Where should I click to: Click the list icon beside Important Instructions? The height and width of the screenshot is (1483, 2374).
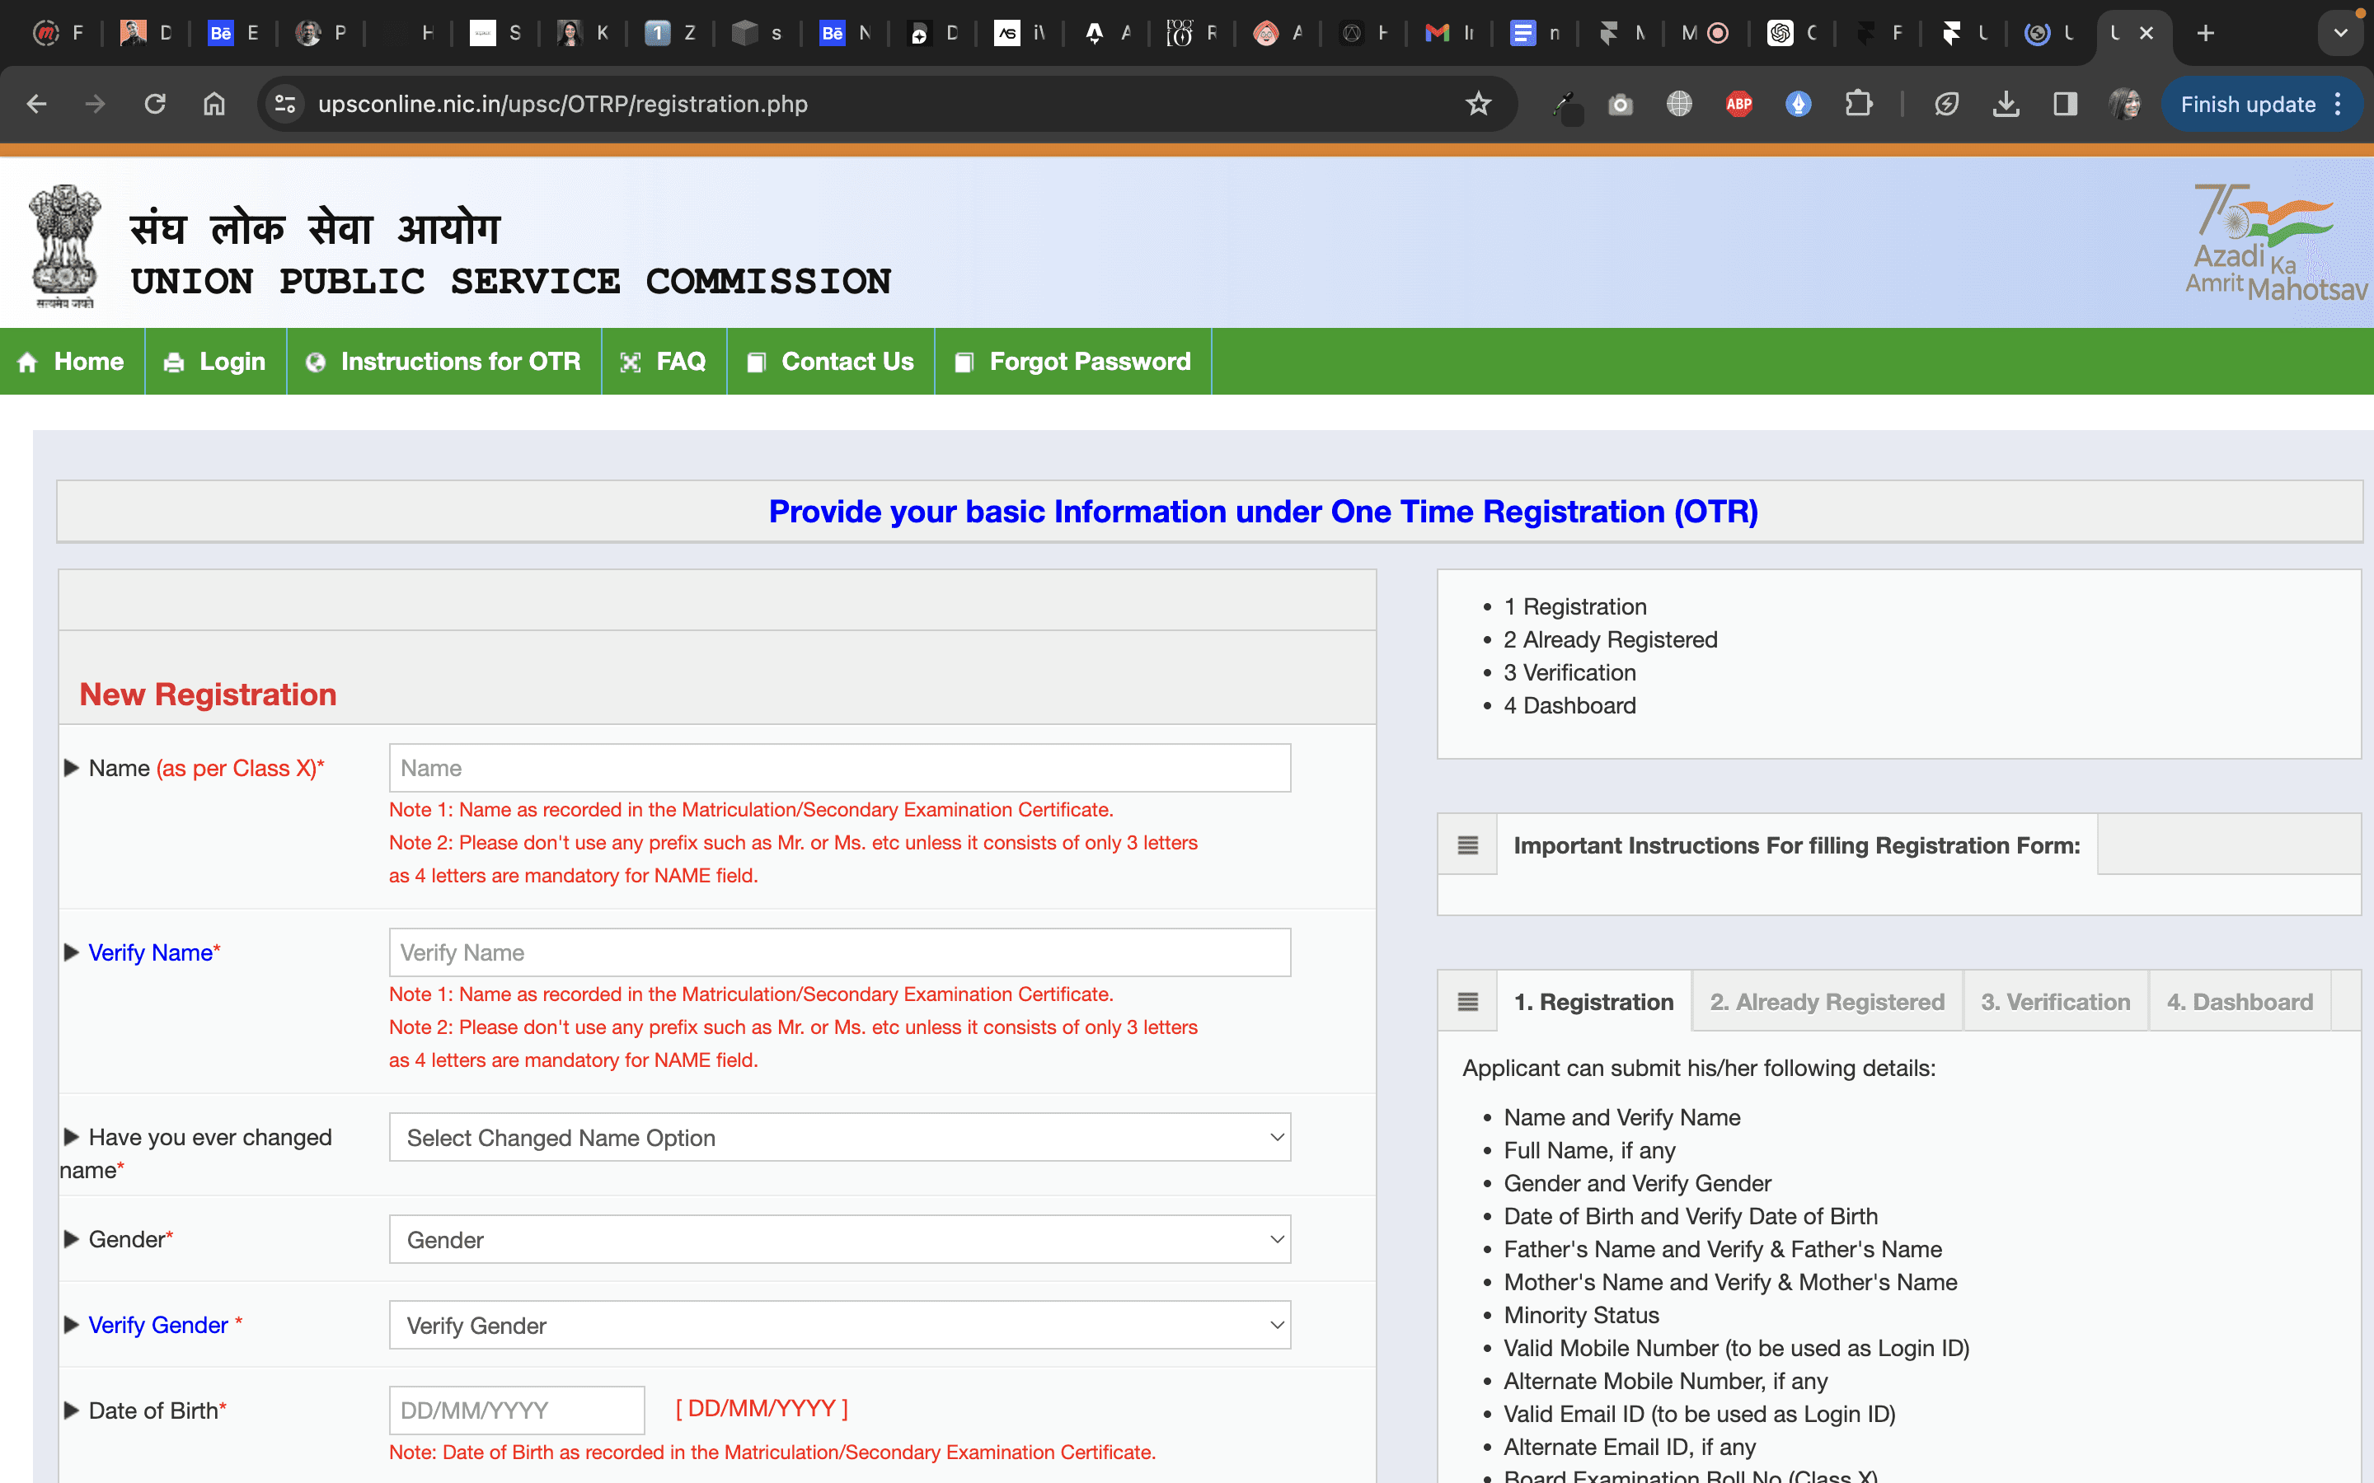[x=1467, y=844]
